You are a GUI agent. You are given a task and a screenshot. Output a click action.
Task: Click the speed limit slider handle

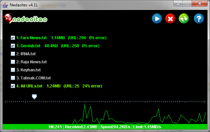click(x=35, y=96)
